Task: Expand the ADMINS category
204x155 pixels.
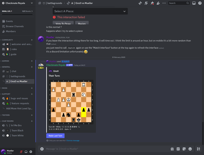Action: [x=6, y=61]
